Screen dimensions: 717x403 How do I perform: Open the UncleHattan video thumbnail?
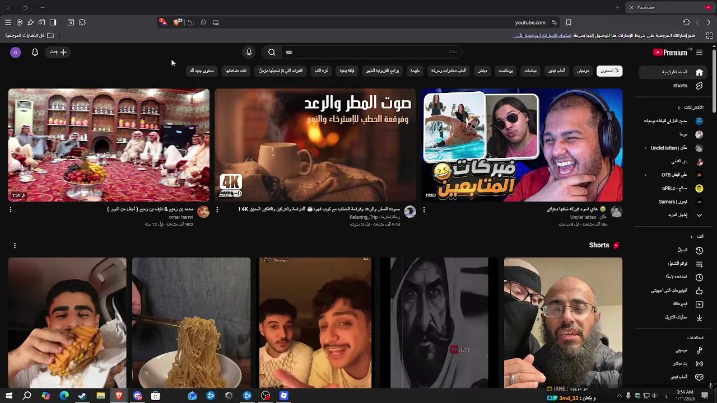pyautogui.click(x=522, y=145)
